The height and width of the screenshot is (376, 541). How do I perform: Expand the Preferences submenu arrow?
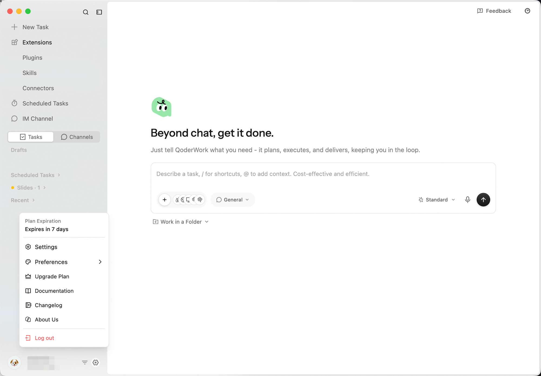100,262
